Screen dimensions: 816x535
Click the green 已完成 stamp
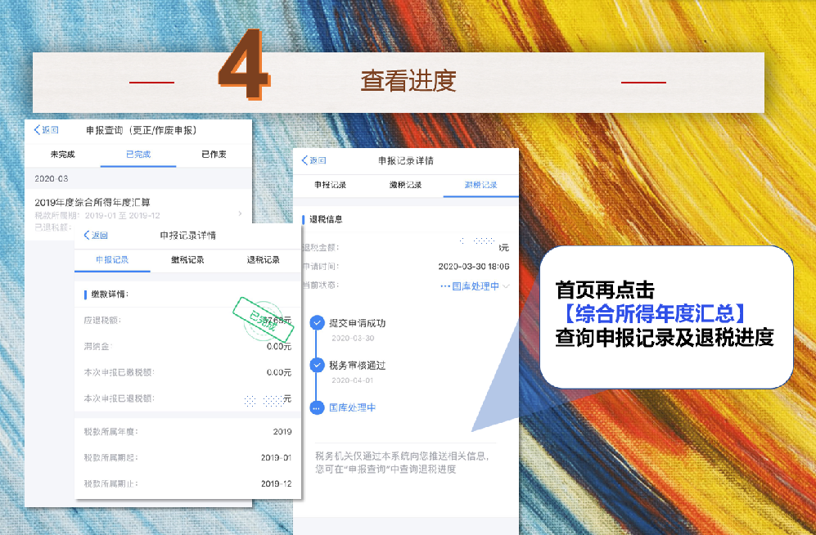(264, 319)
